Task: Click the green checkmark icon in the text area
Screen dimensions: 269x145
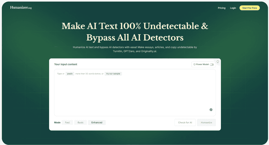Action: (211, 110)
